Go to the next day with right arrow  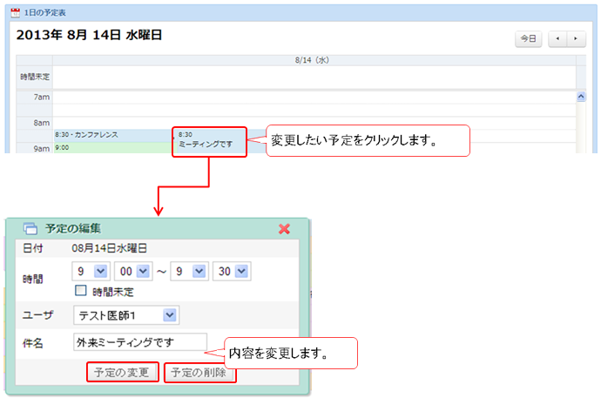click(x=575, y=39)
